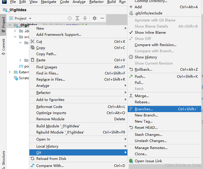Click the Scratches and Consoles icon

[16, 78]
